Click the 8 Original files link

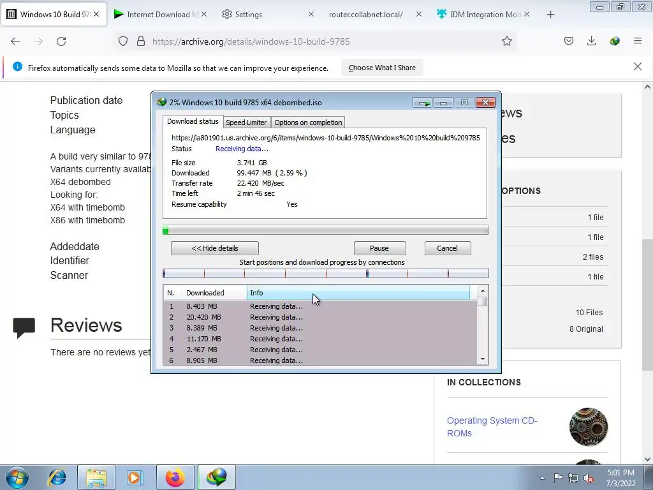[x=586, y=329]
